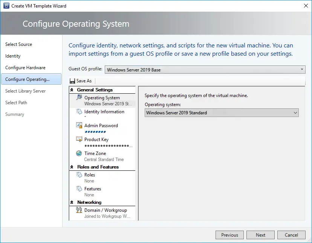Go to the Select Source step
The image size is (312, 243).
(x=18, y=44)
